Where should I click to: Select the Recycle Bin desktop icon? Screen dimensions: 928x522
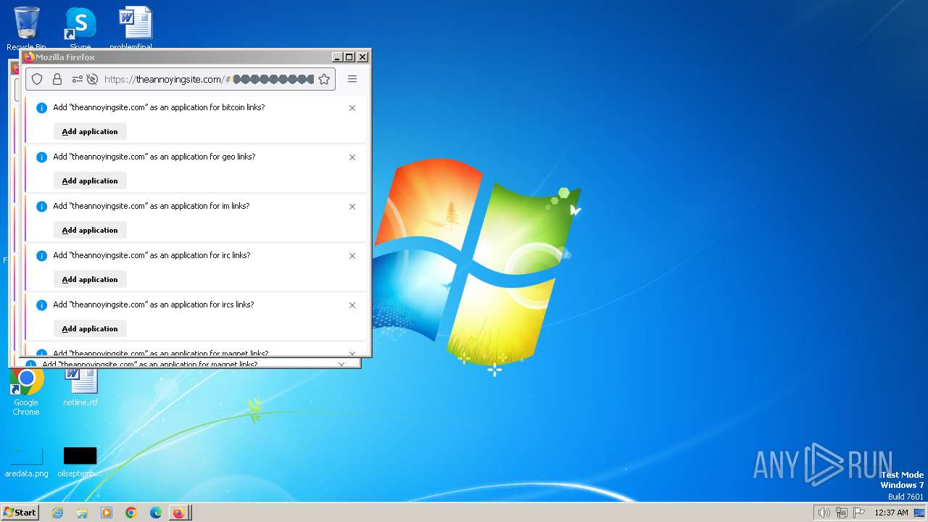coord(26,29)
